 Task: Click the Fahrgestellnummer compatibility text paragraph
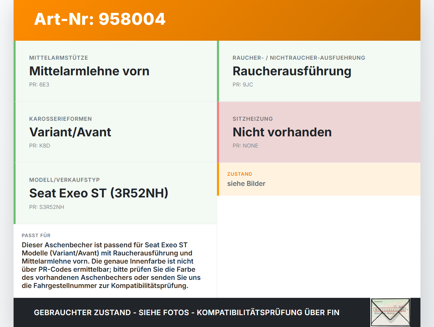[111, 265]
